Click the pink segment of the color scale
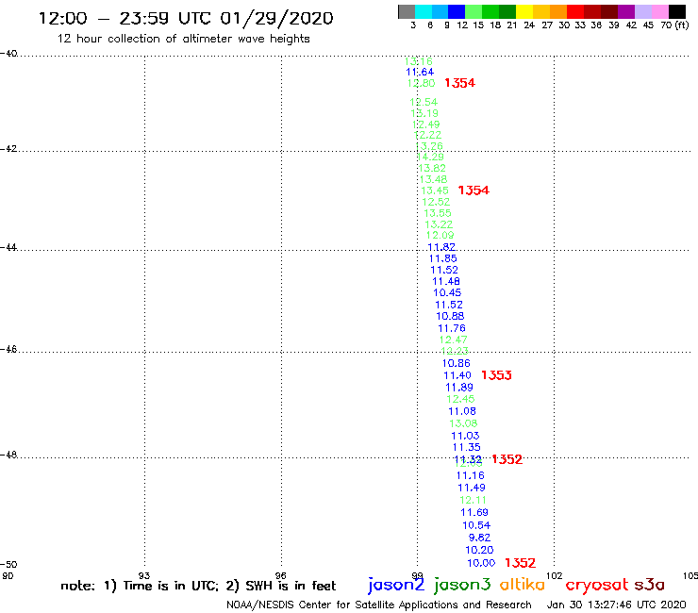 click(660, 11)
